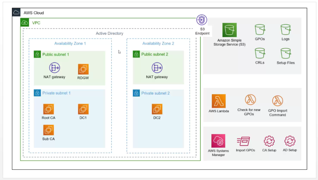Click the S3 Endpoint label text
The image size is (318, 180).
tap(202, 31)
